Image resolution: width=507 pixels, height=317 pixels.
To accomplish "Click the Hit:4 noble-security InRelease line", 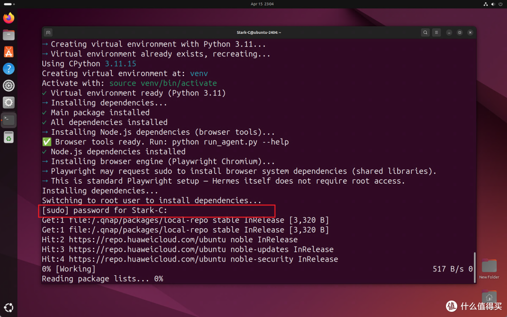I will click(x=190, y=259).
